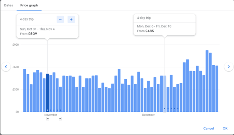Select the dark blue Oct 31 bar

[x=48, y=93]
